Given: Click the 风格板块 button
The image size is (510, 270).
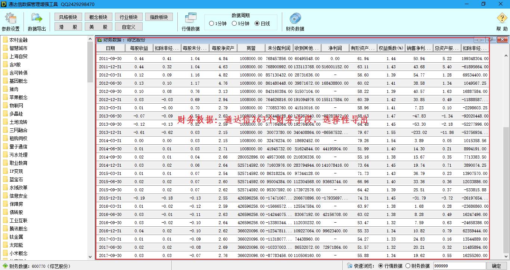Looking at the screenshot, I should click(68, 16).
